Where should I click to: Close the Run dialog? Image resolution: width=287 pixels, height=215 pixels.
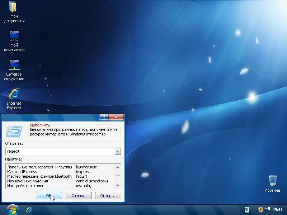point(116,117)
